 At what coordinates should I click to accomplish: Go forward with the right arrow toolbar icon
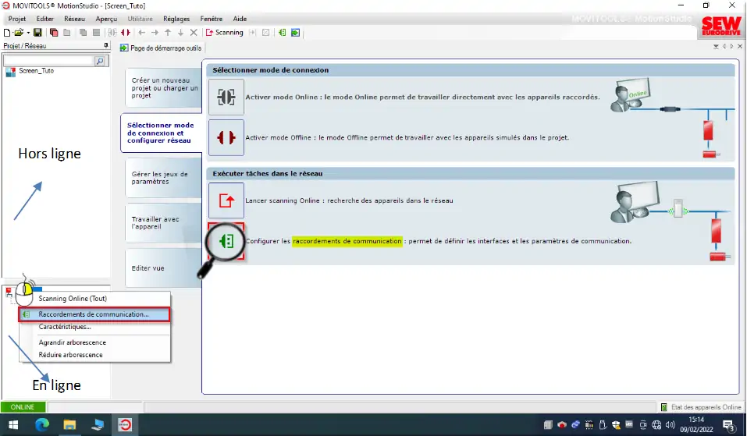[155, 33]
